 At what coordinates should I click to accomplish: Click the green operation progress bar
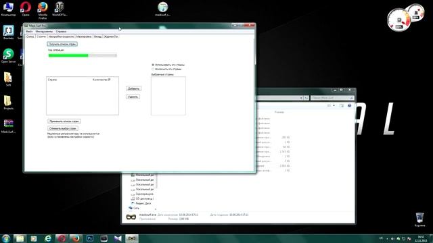click(x=83, y=55)
